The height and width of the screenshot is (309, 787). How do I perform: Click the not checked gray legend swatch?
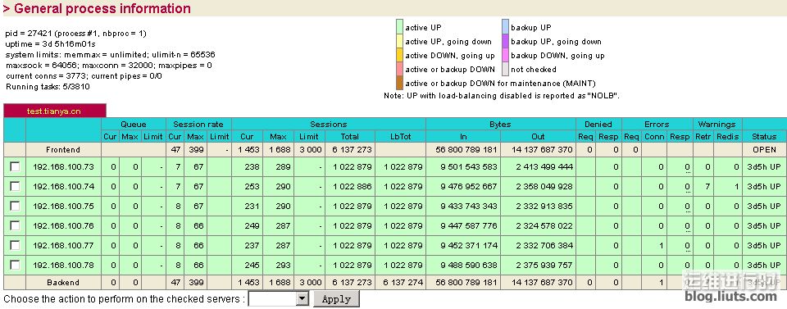tap(506, 69)
